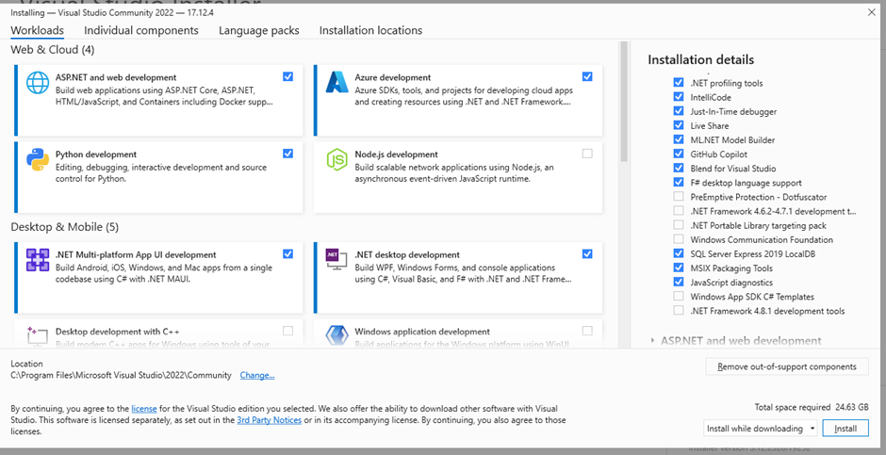Uncheck F# desktop language support

[679, 183]
